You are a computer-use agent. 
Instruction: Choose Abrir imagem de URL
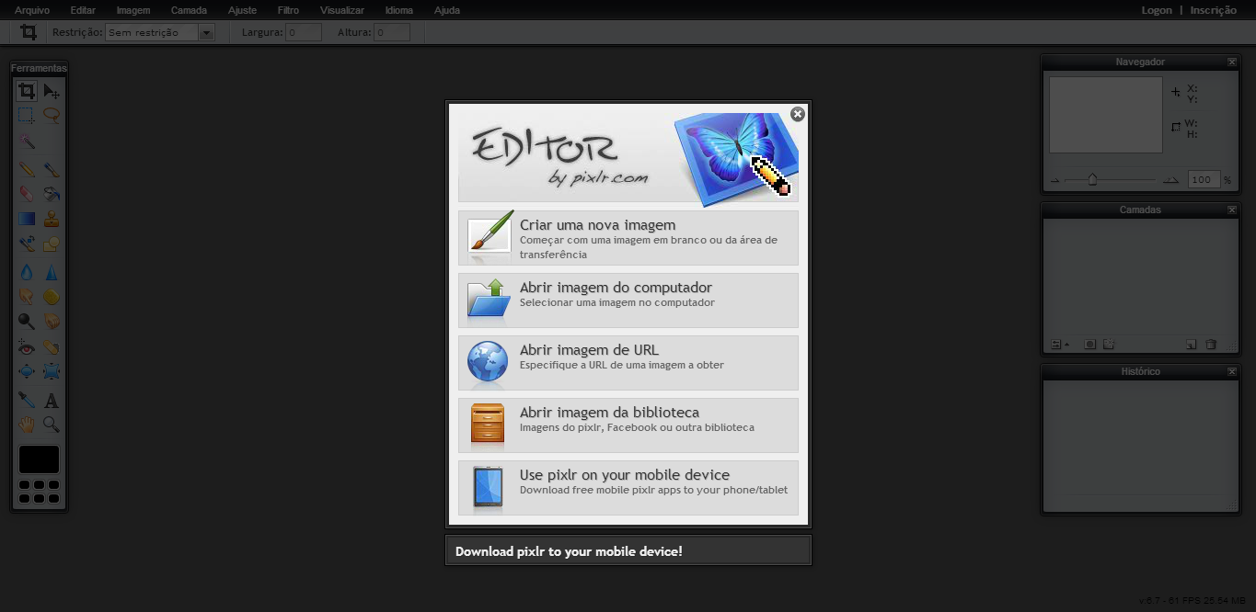point(628,363)
